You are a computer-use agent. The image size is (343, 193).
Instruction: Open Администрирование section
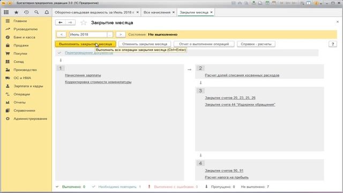pos(30,118)
